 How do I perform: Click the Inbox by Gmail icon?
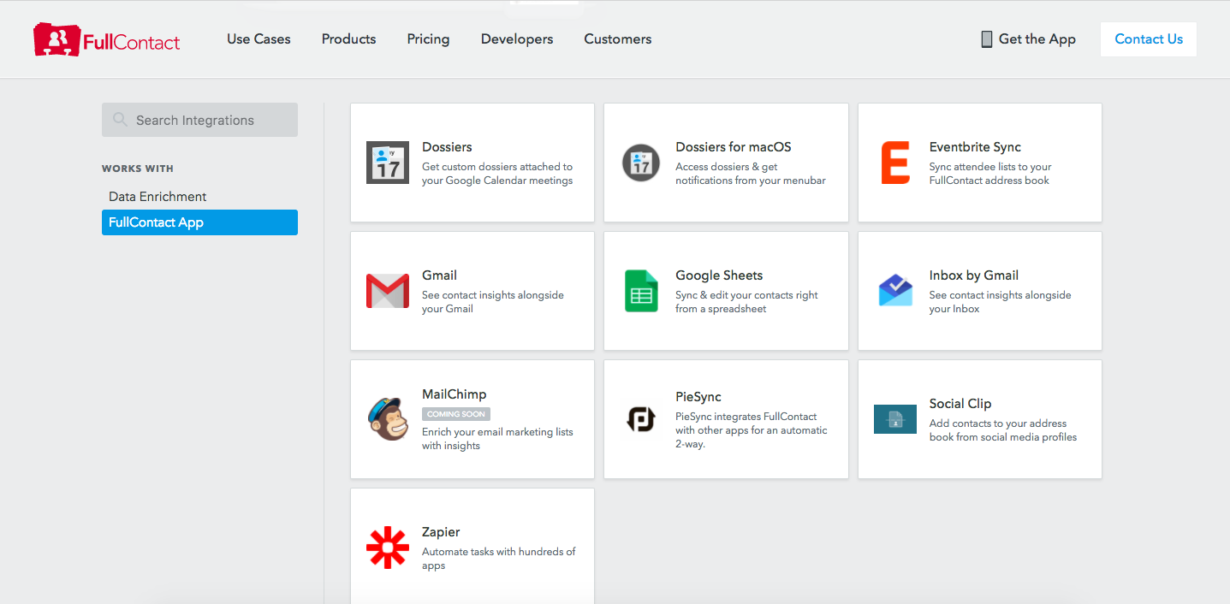(895, 290)
